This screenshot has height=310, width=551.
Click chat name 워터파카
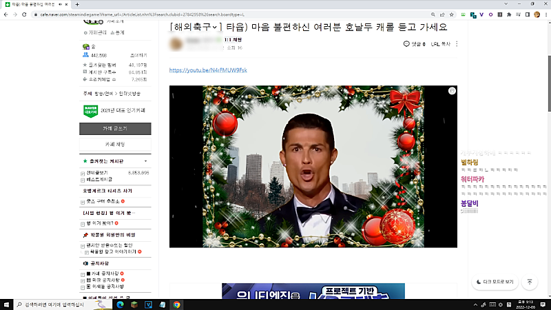click(472, 179)
